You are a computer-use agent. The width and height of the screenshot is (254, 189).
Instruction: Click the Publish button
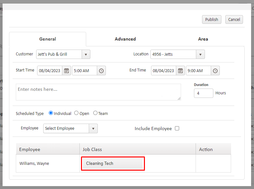212,19
